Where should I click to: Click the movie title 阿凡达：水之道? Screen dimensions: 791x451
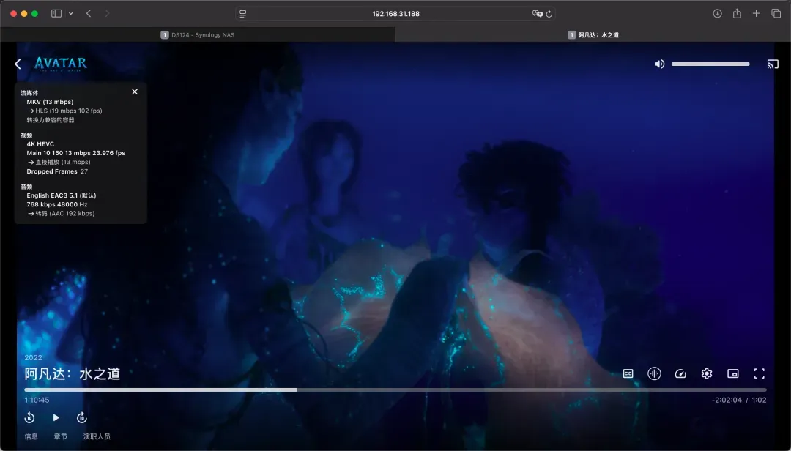[x=73, y=374]
